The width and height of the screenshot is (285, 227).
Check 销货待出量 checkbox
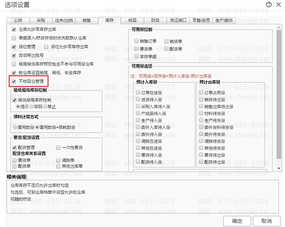201,99
